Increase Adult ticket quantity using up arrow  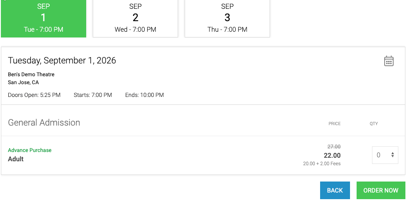[x=392, y=153]
